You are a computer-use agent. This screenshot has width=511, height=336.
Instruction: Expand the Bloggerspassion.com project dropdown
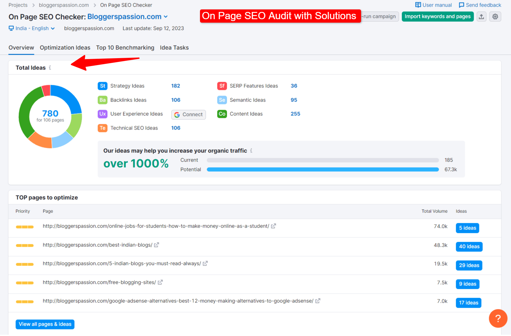[166, 17]
